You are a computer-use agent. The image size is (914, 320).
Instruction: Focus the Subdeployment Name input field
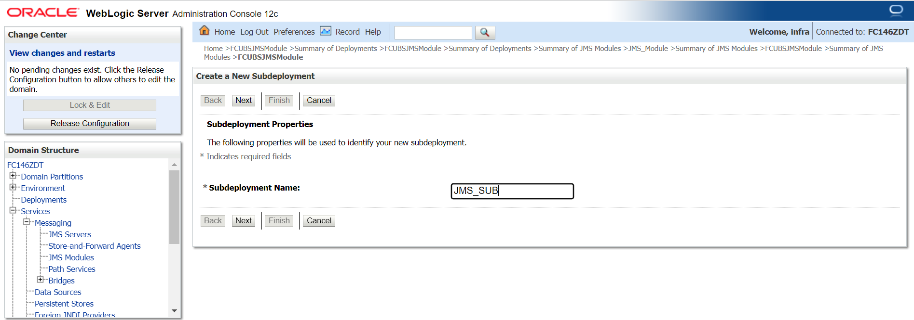pyautogui.click(x=512, y=191)
